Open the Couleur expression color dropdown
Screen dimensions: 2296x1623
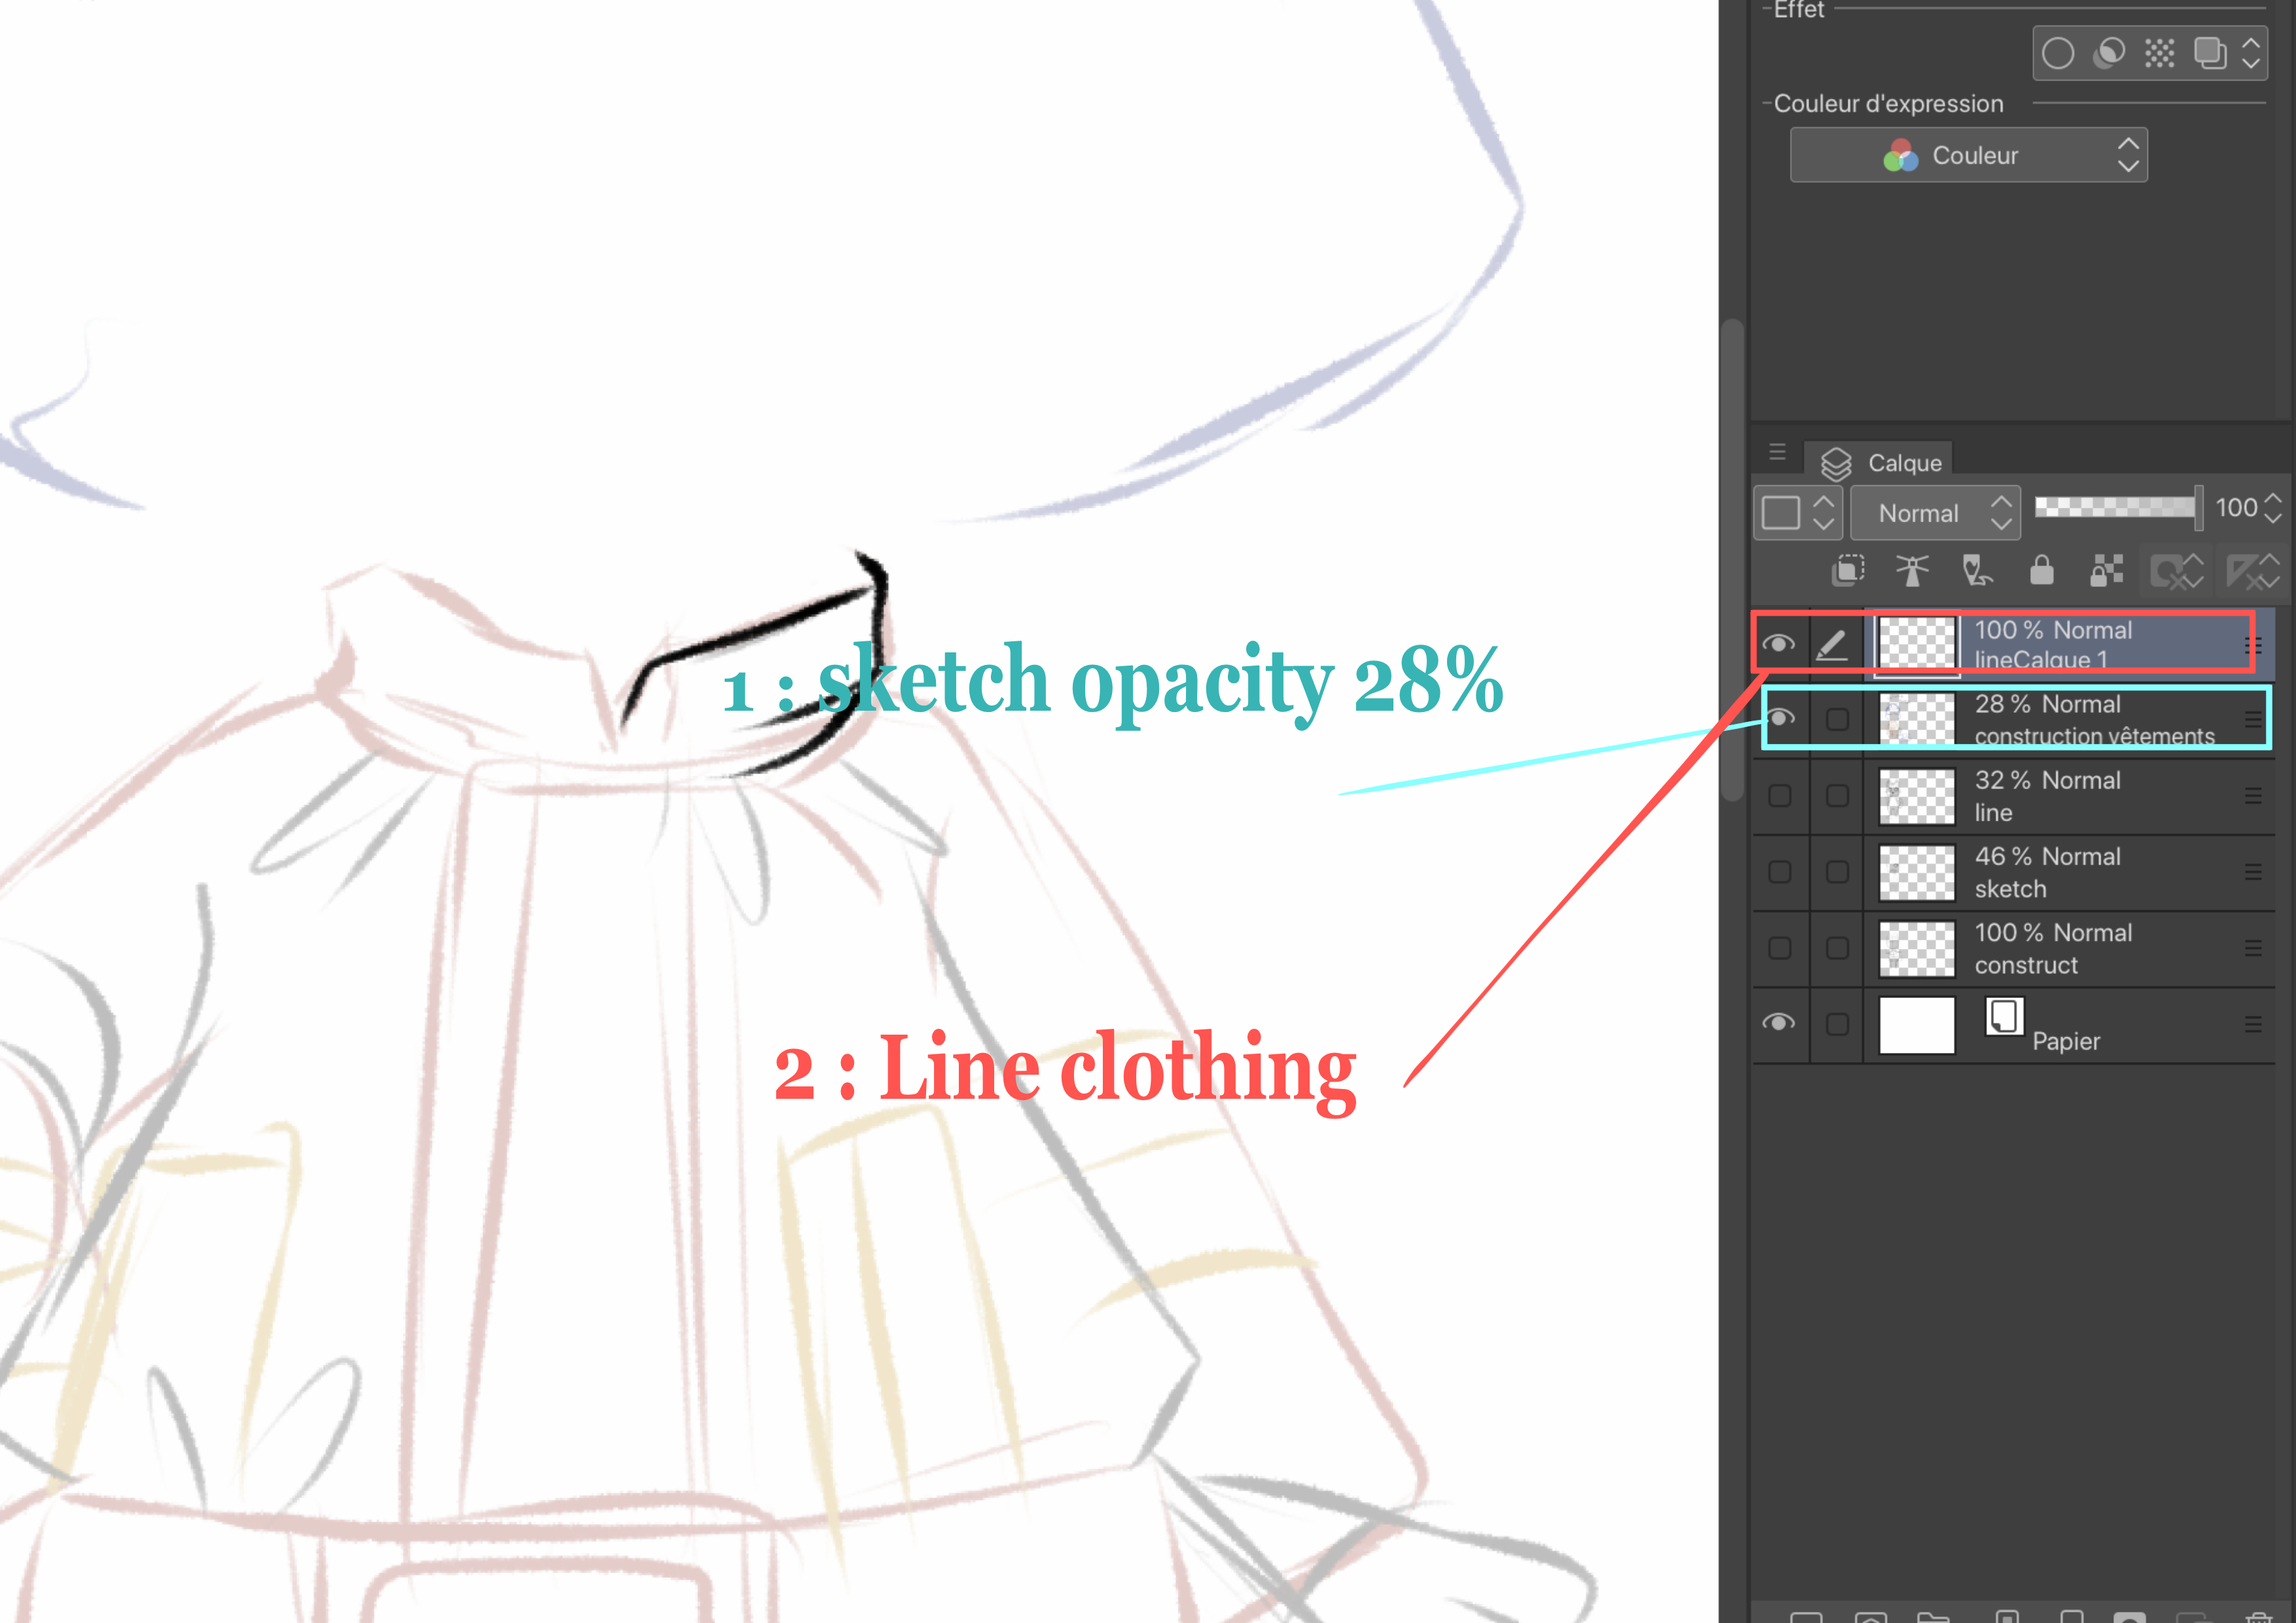(x=1968, y=155)
